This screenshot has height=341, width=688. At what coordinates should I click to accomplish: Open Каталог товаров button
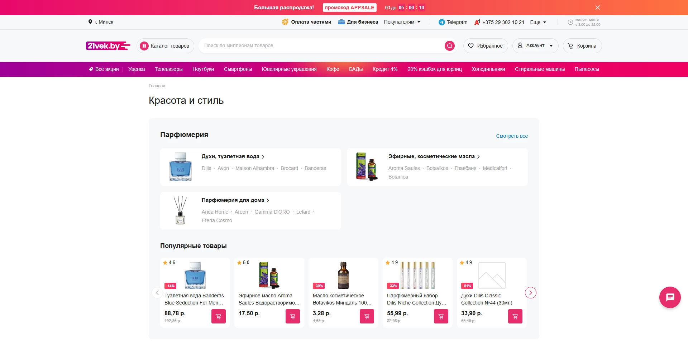[x=165, y=46]
